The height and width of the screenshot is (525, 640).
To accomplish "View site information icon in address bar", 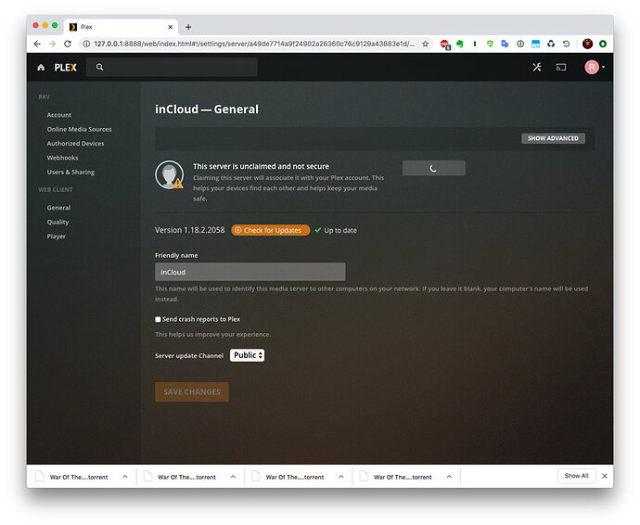I will pyautogui.click(x=86, y=44).
